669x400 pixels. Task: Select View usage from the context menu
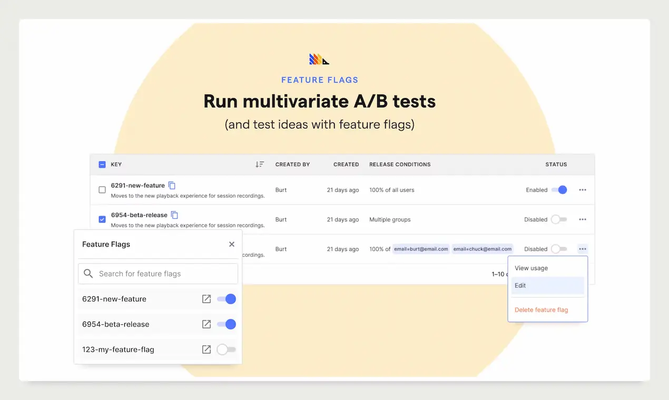[531, 268]
